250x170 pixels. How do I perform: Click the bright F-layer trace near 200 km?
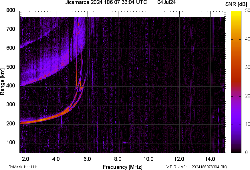click(x=41, y=120)
